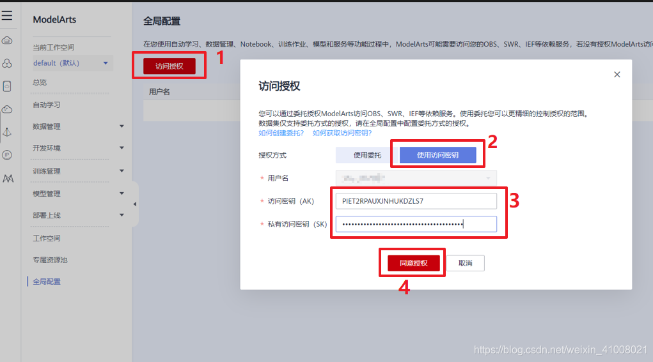Expand the 数据管理 menu arrow
The width and height of the screenshot is (653, 362).
(x=122, y=126)
